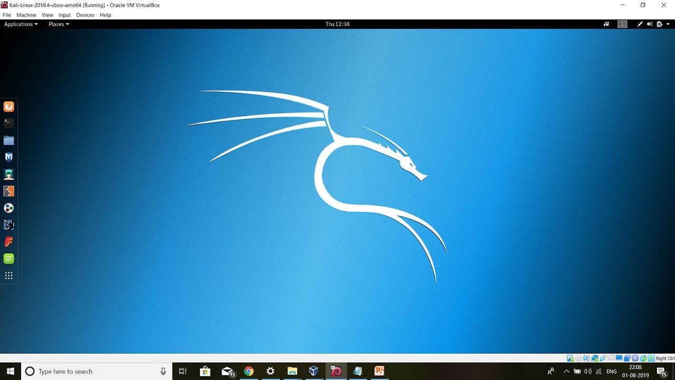The height and width of the screenshot is (380, 675).
Task: Click VirtualBox keyboard capture arrow indicator
Action: (651, 358)
